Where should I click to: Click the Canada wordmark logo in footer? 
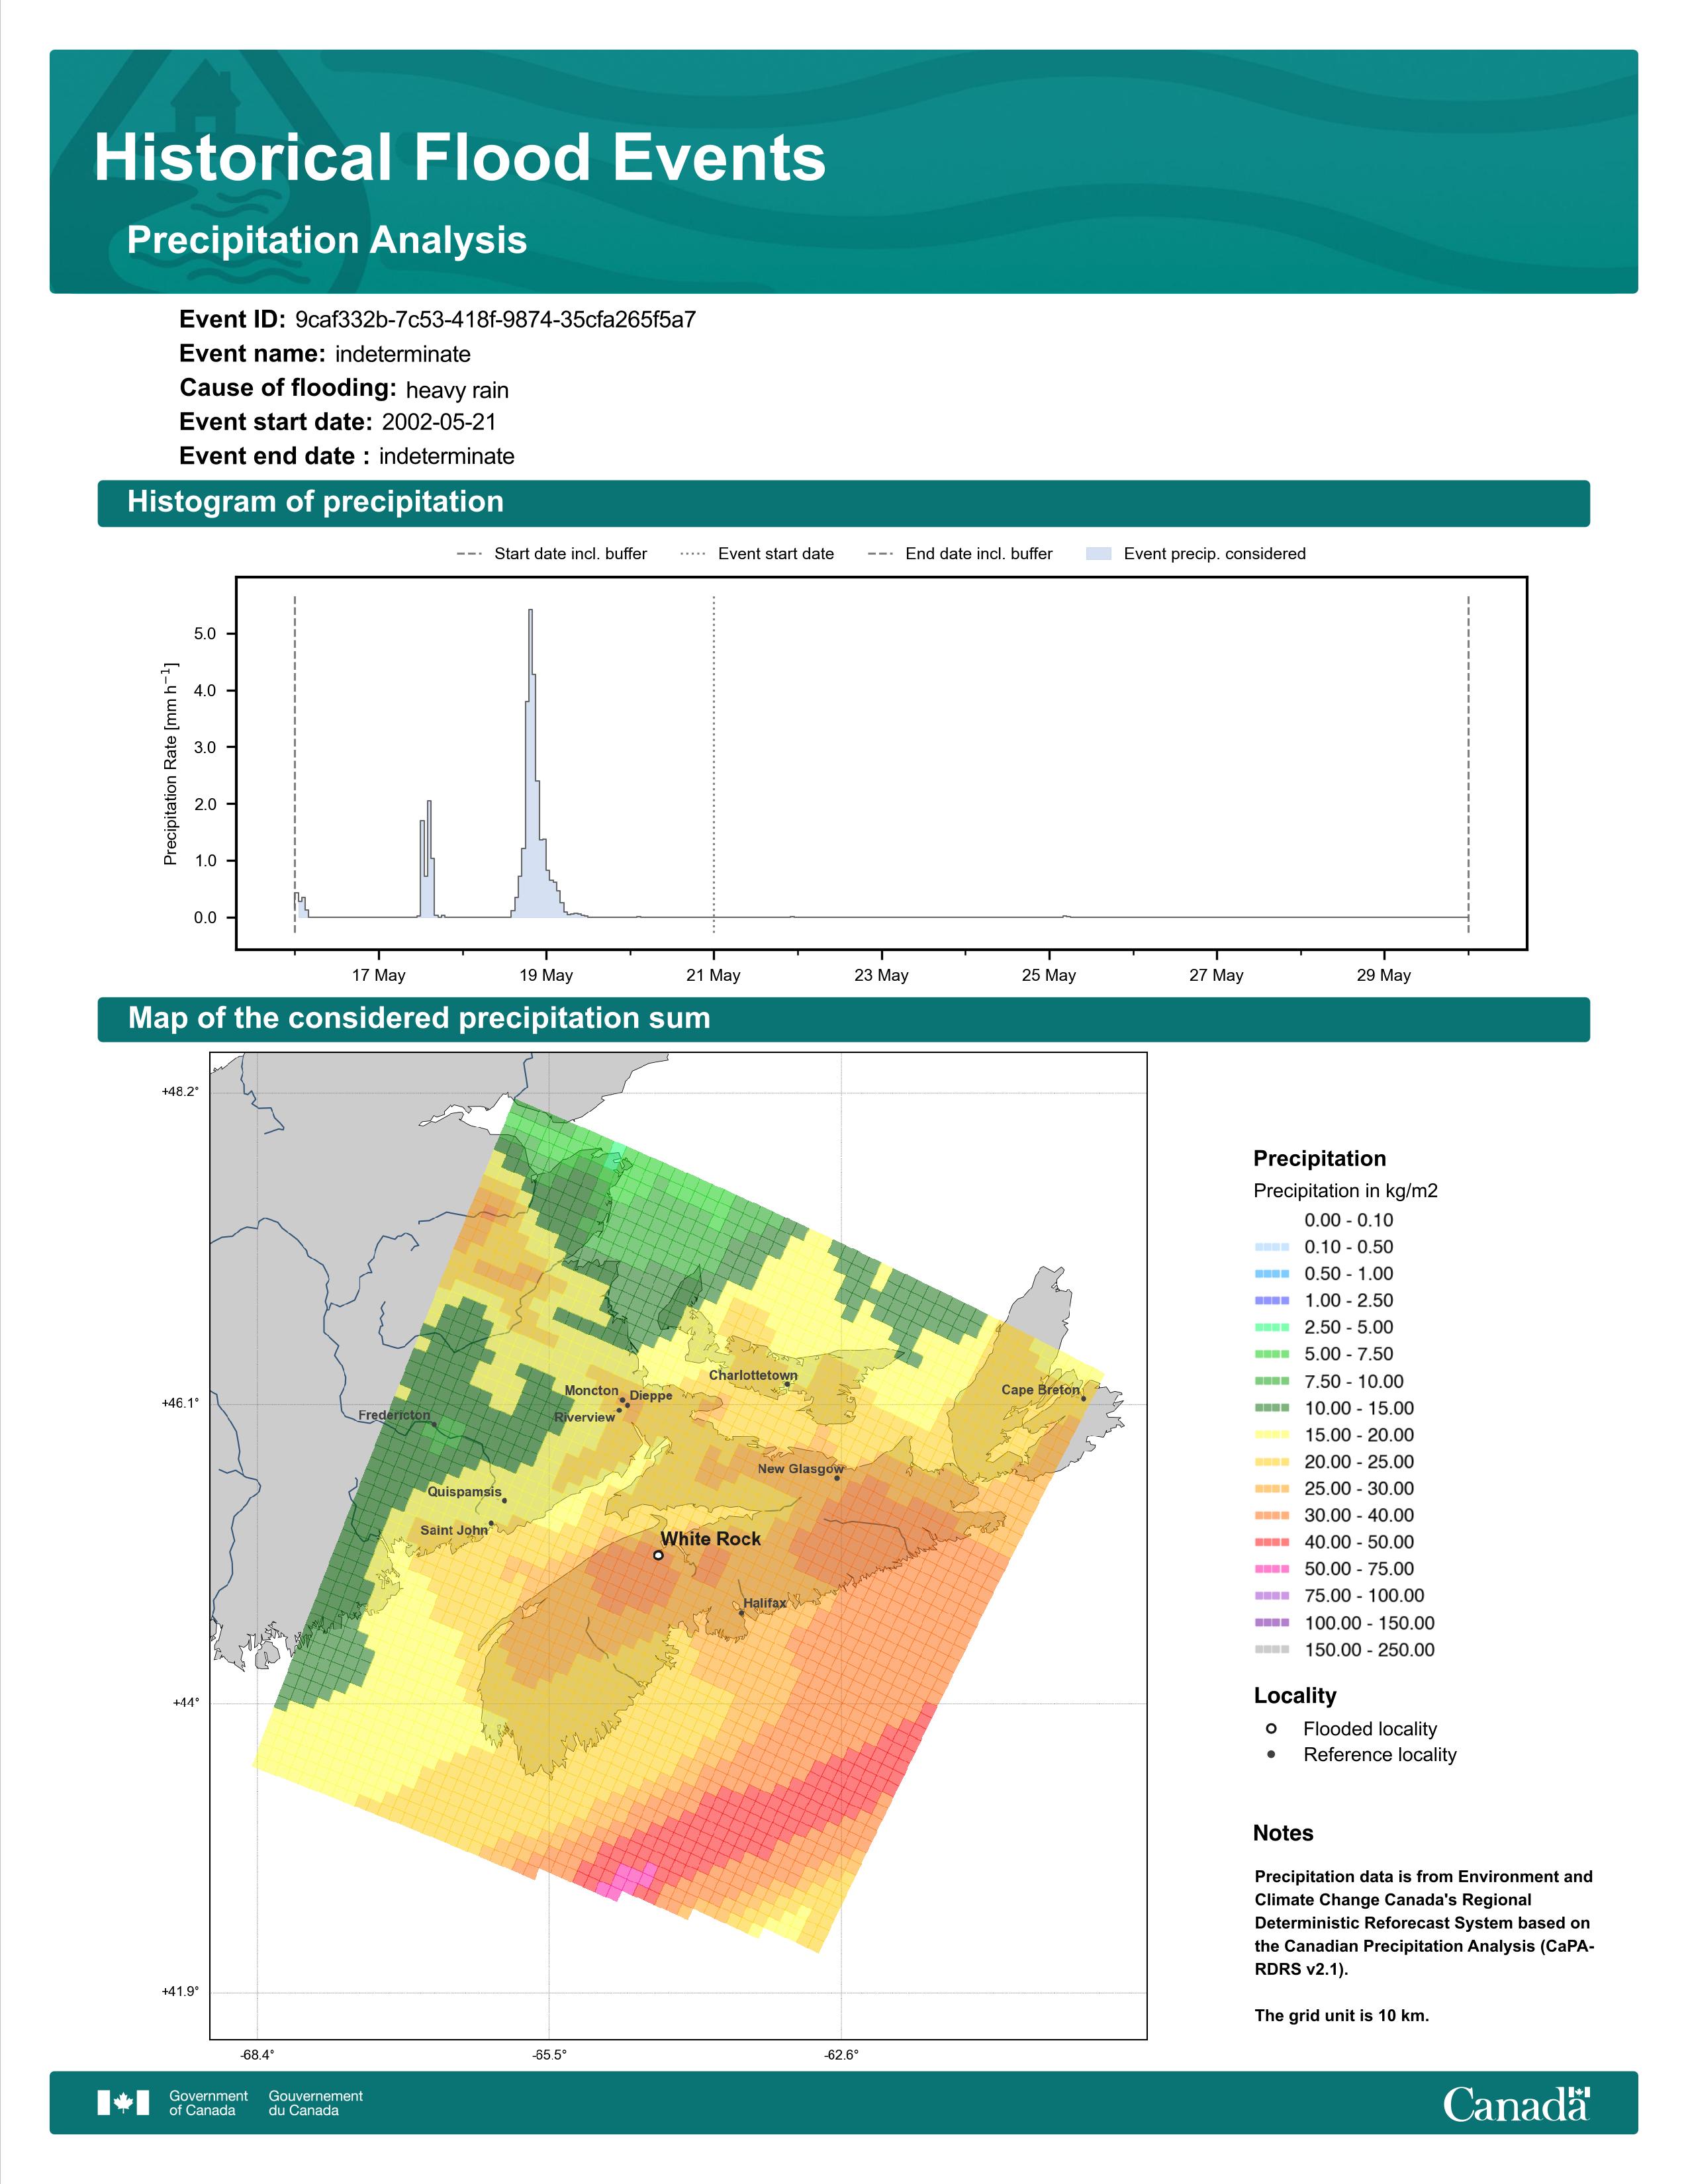(1516, 2104)
